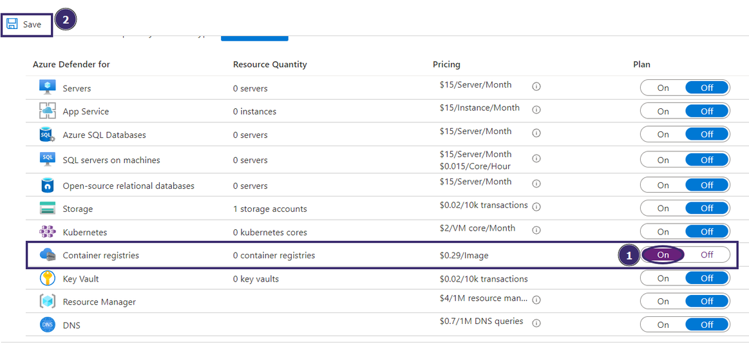Click the '1 storage accounts' quantity
The image size is (749, 353).
[270, 209]
